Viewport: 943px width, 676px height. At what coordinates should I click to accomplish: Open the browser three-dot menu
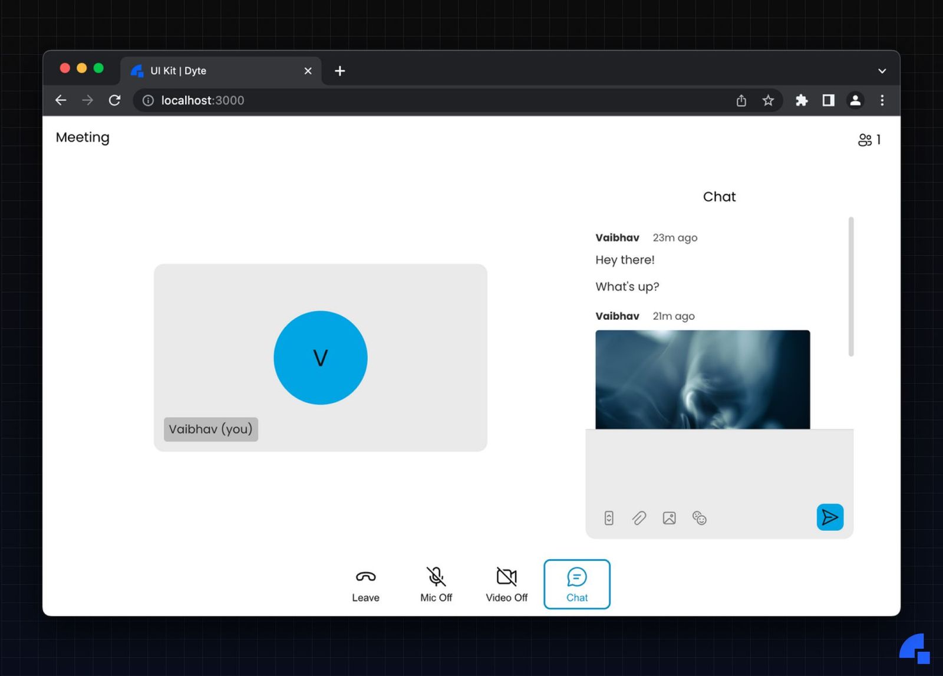click(882, 100)
